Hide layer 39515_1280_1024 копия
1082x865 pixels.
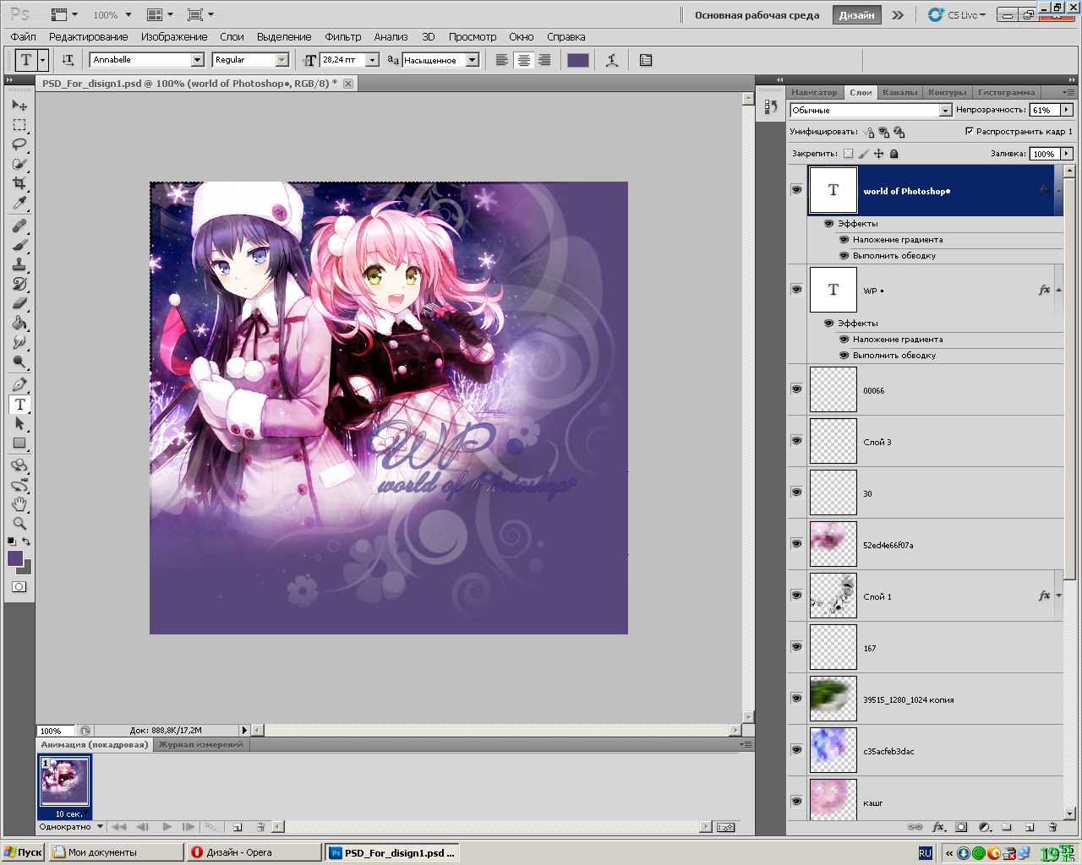point(796,699)
